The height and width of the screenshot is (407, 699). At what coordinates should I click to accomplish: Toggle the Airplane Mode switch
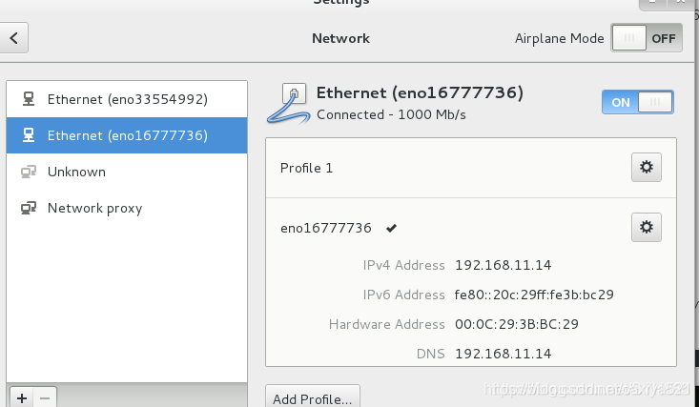646,38
